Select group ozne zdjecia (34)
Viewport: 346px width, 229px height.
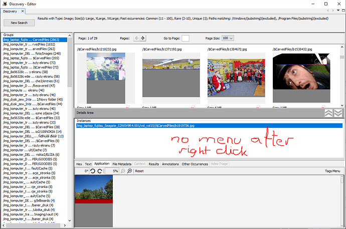click(x=35, y=113)
